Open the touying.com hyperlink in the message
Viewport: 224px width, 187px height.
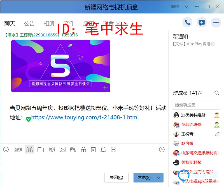click(x=85, y=117)
